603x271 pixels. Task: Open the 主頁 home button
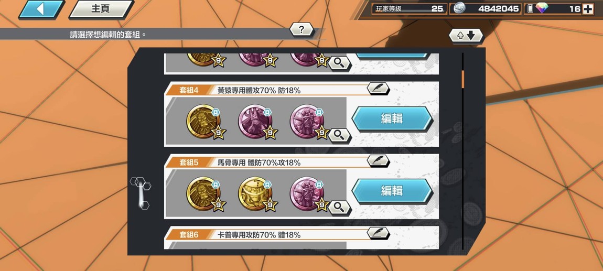(101, 9)
